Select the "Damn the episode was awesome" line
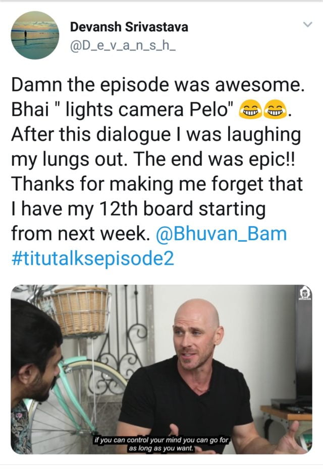Viewport: 323px width, 469px height. pyautogui.click(x=158, y=85)
